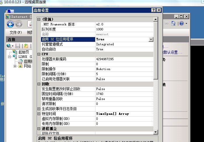This screenshot has width=204, height=142.
Task: Select the 请求限制 property row
Action: tap(97, 104)
